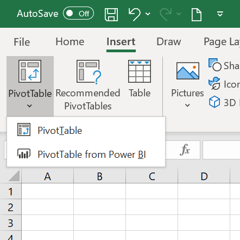Click cell C3
Screen dimensions: 240x240
(x=151, y=223)
